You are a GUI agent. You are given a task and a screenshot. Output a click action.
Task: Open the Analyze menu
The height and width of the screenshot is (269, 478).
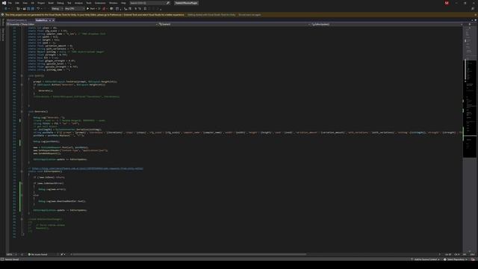pos(78,3)
